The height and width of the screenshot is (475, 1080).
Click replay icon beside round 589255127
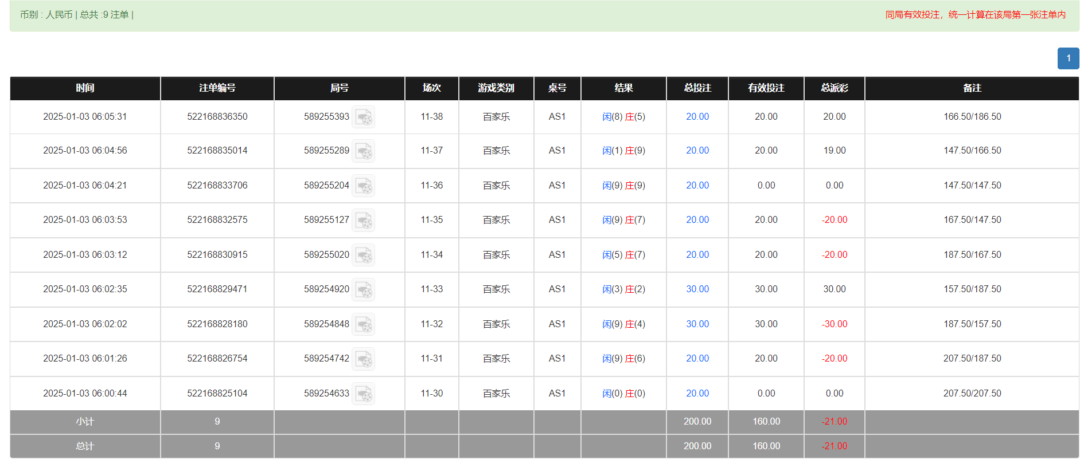(363, 221)
